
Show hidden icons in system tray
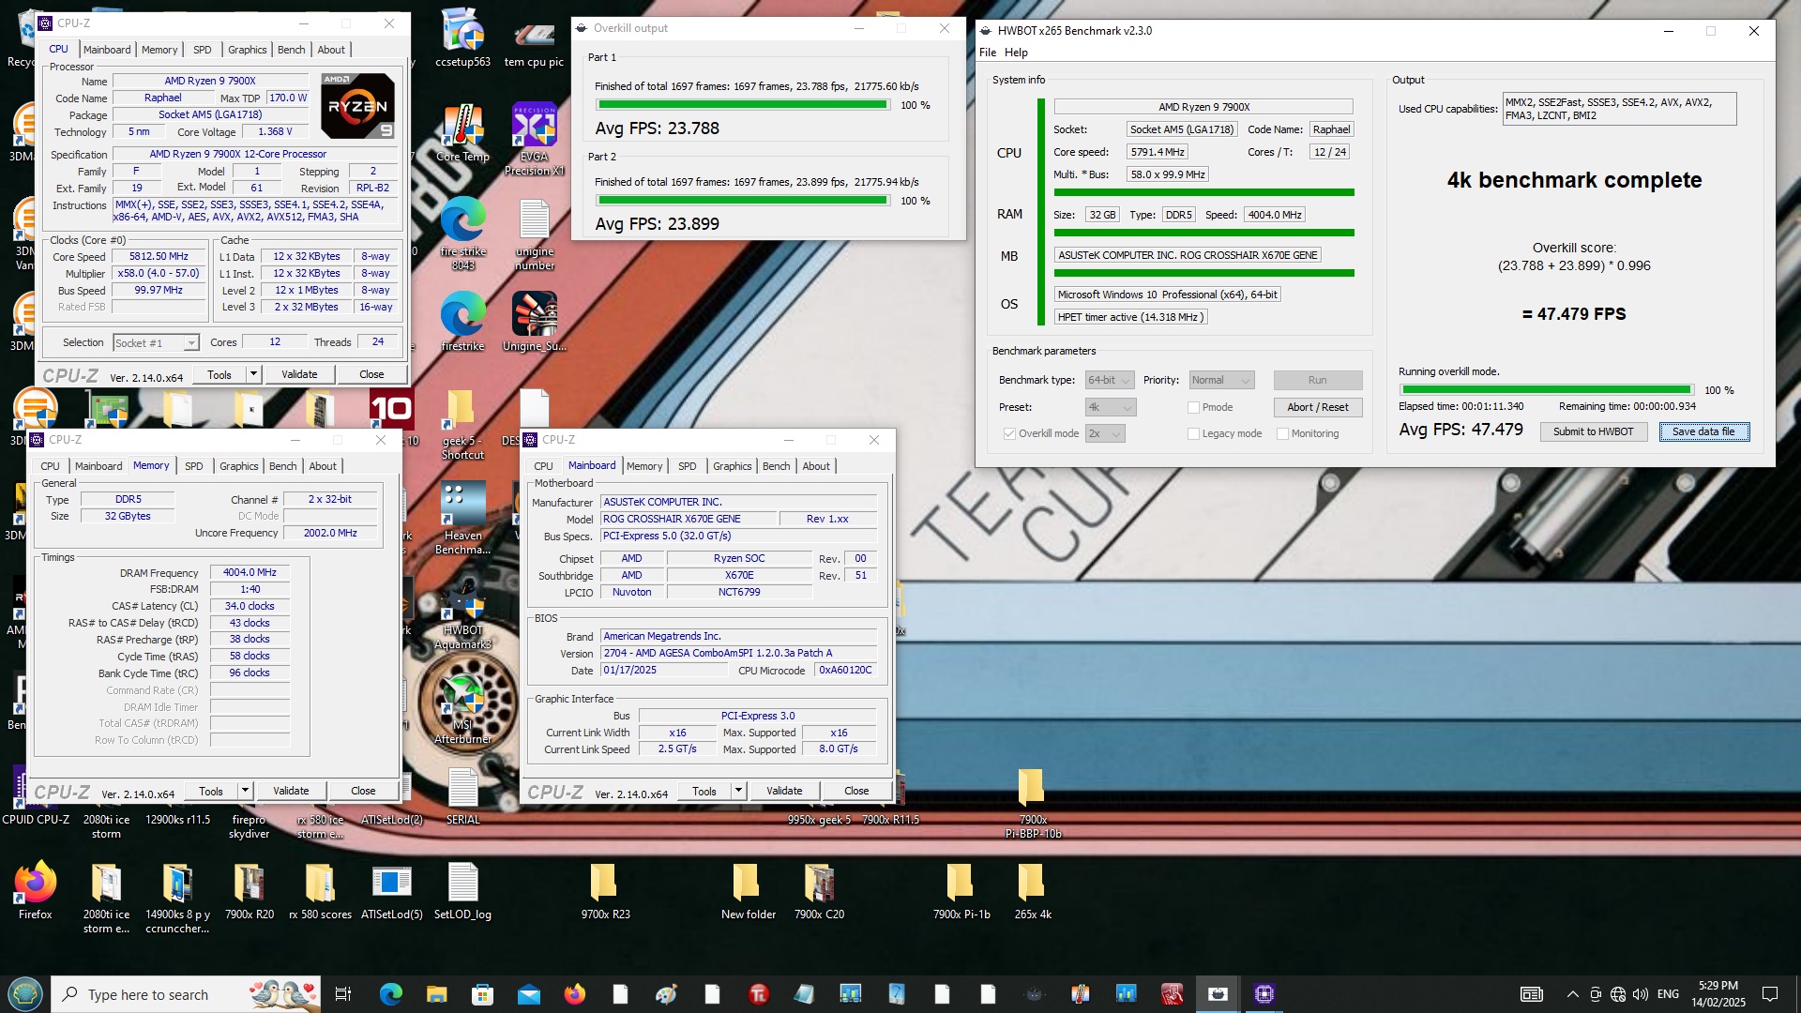(x=1572, y=994)
